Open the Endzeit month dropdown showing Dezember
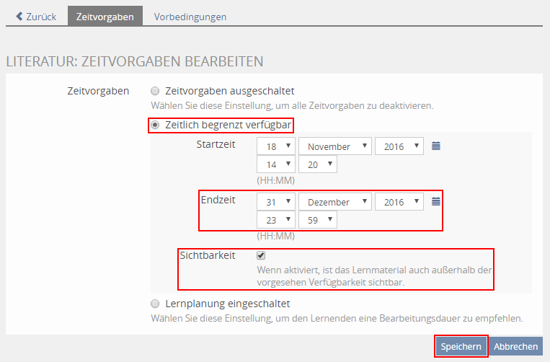The height and width of the screenshot is (362, 550). pyautogui.click(x=335, y=202)
